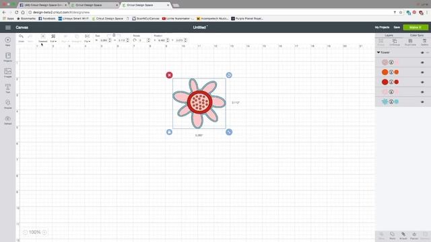Click the green Make It button
The width and height of the screenshot is (431, 242).
416,28
